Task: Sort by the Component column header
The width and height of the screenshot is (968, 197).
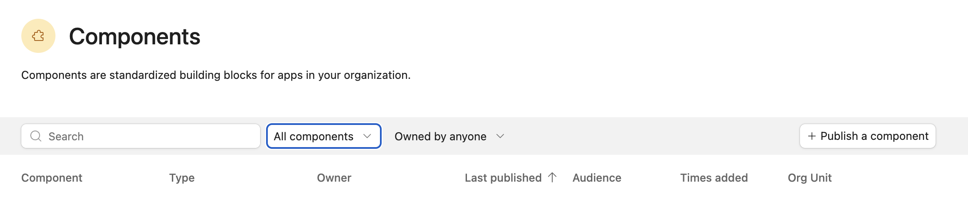Action: click(52, 178)
